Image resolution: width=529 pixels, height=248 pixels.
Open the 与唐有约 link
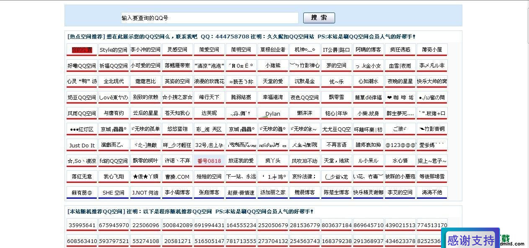114,113
